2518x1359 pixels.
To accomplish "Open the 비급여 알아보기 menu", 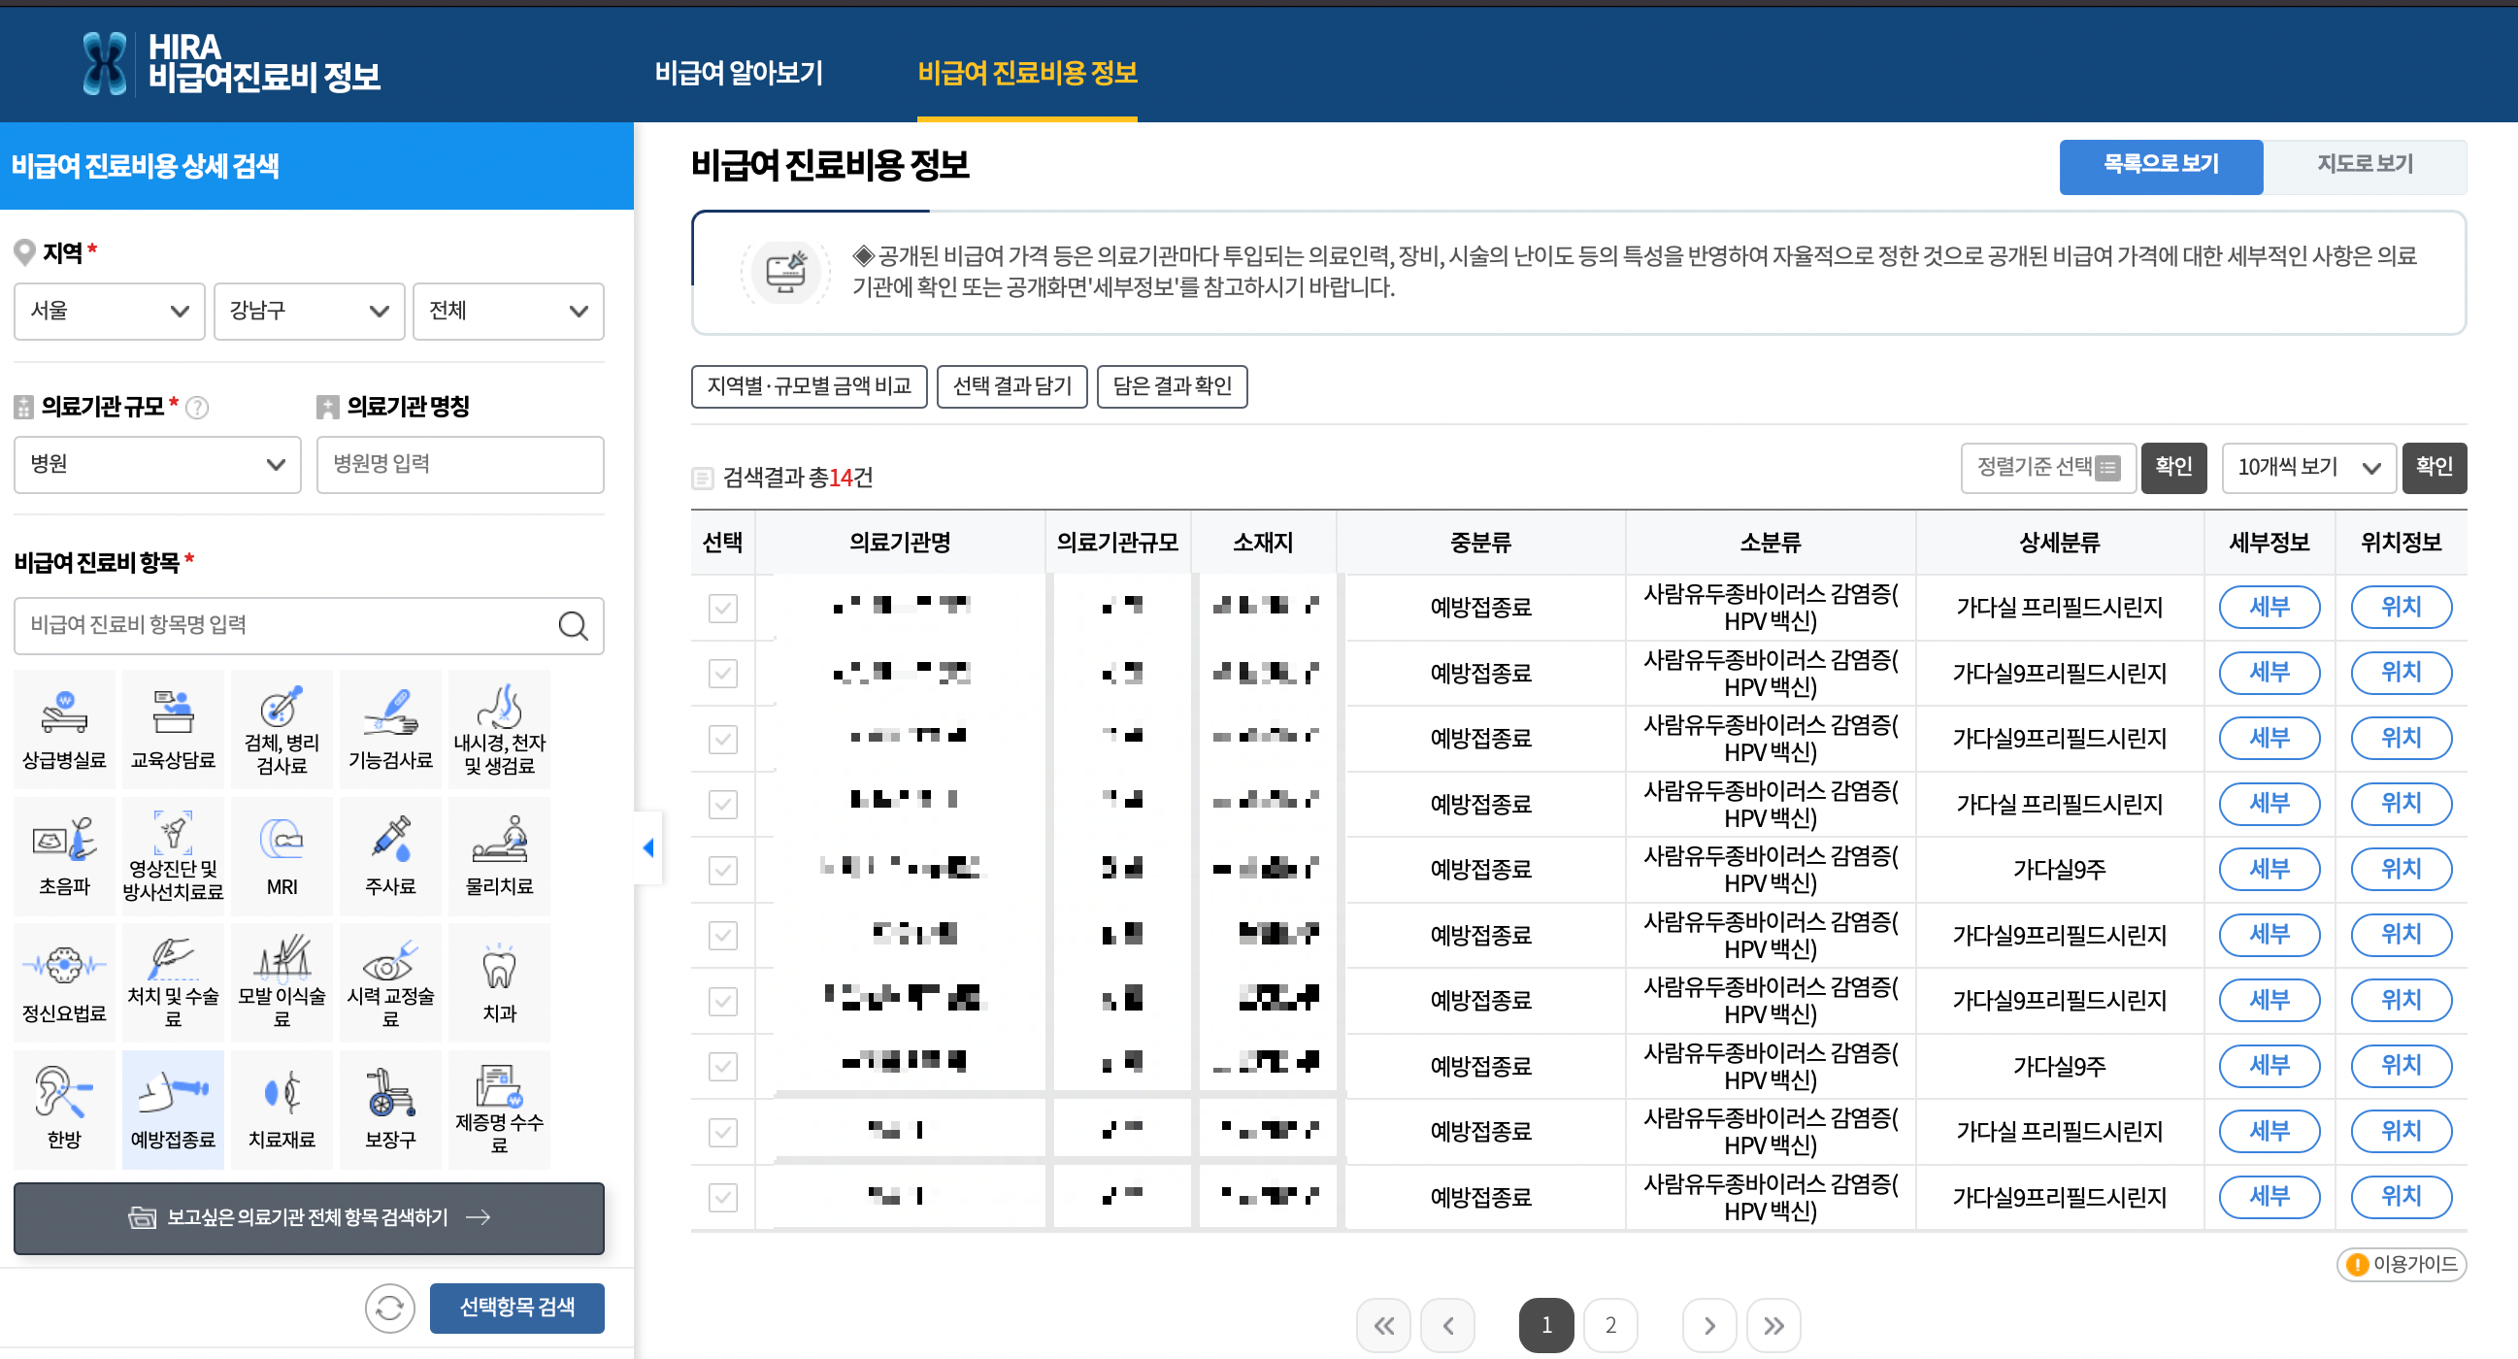I will pos(738,73).
